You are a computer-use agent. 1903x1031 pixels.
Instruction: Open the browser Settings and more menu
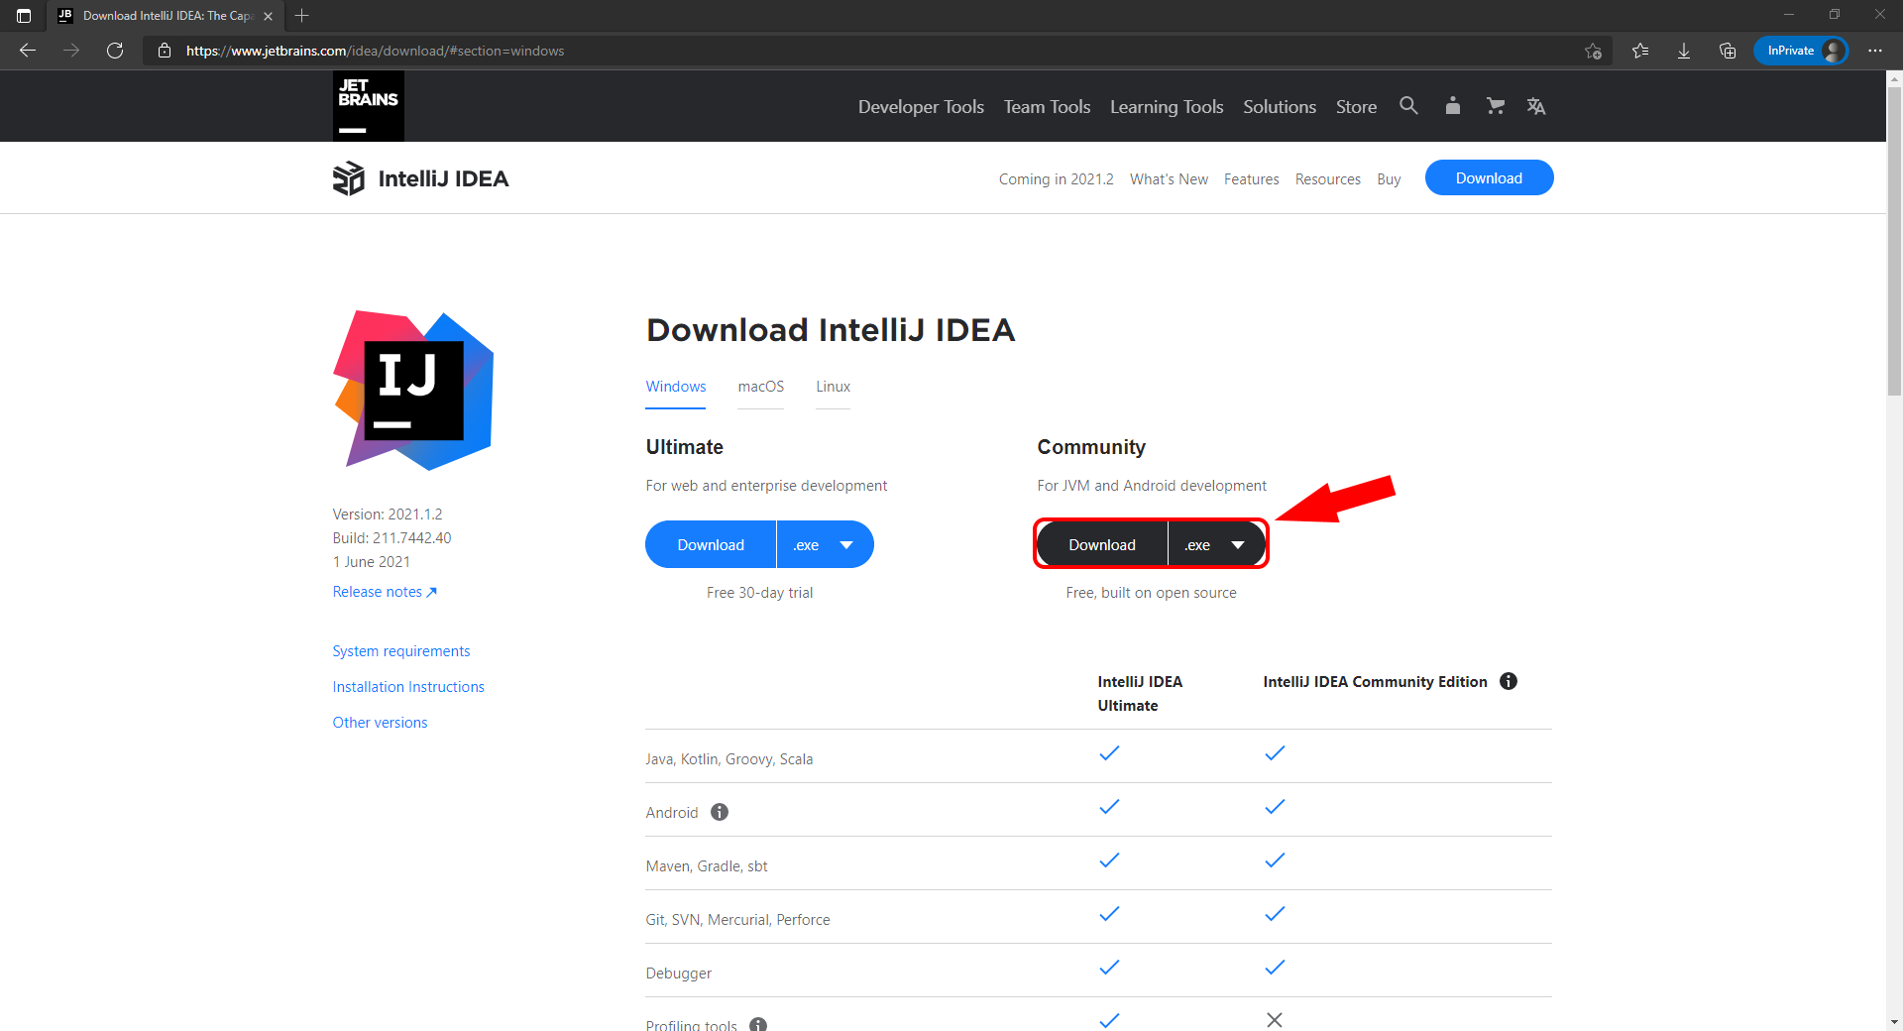[x=1875, y=51]
